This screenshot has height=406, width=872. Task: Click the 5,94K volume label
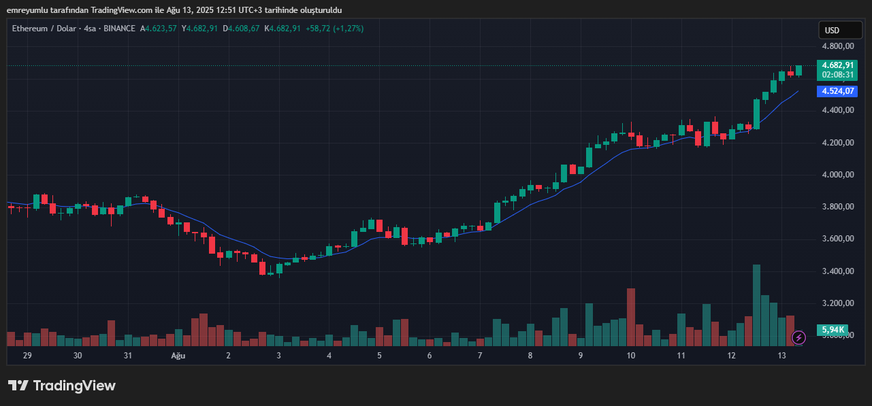[x=833, y=330]
